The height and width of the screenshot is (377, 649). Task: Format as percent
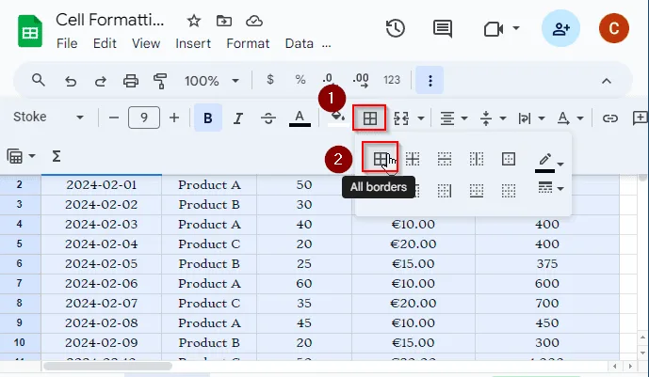(300, 80)
